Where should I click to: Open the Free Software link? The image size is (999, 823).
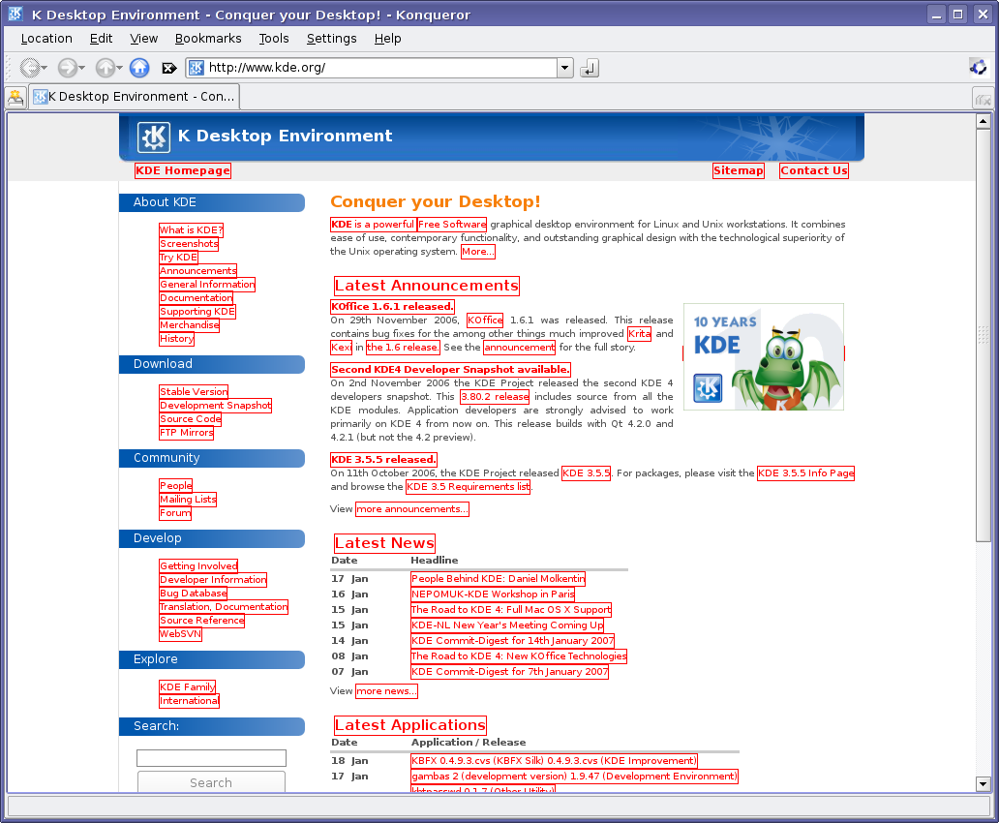(x=452, y=225)
